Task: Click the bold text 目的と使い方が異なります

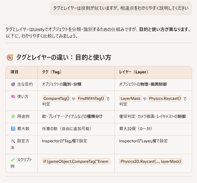Action: 164,29
